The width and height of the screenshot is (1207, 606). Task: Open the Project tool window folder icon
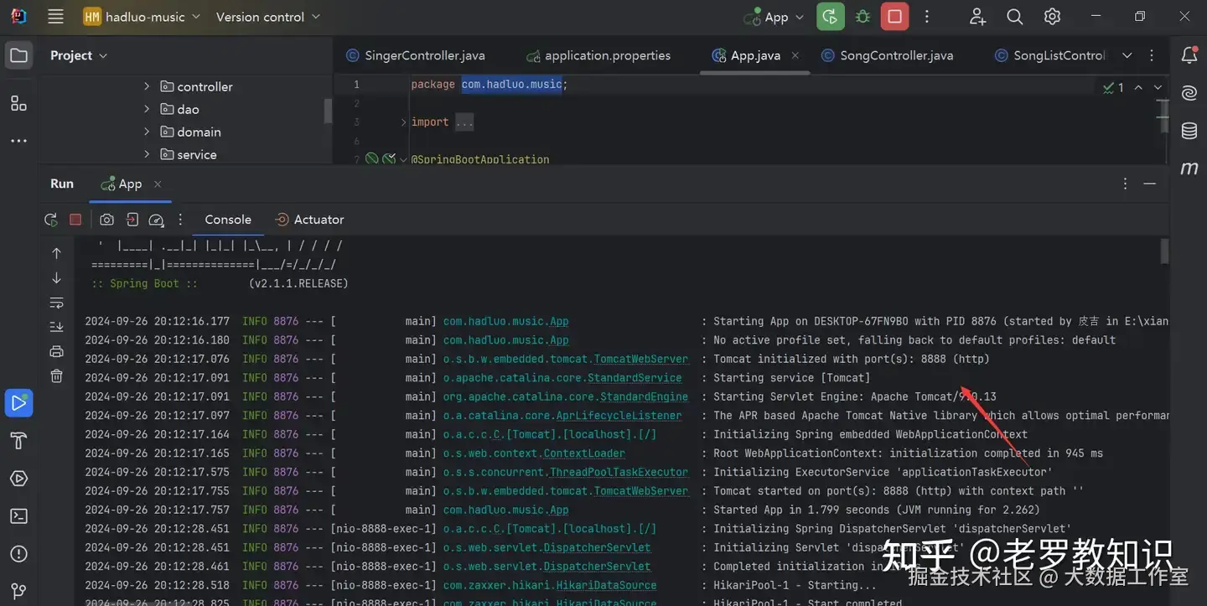(x=18, y=56)
